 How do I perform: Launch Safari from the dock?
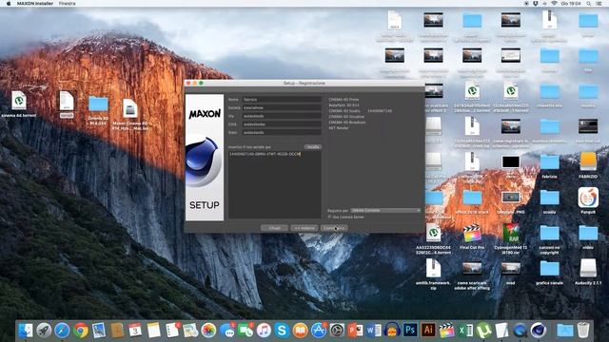pos(62,331)
